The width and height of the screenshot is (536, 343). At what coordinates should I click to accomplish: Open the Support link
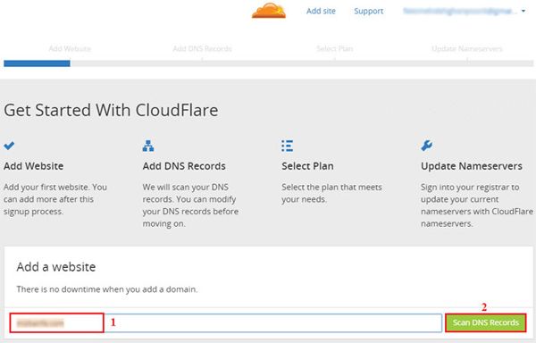coord(368,11)
